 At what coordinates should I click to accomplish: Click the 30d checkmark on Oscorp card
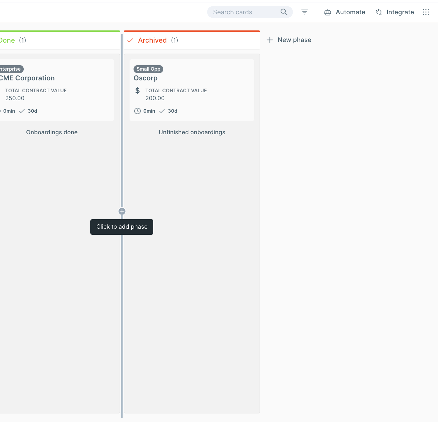tap(162, 111)
